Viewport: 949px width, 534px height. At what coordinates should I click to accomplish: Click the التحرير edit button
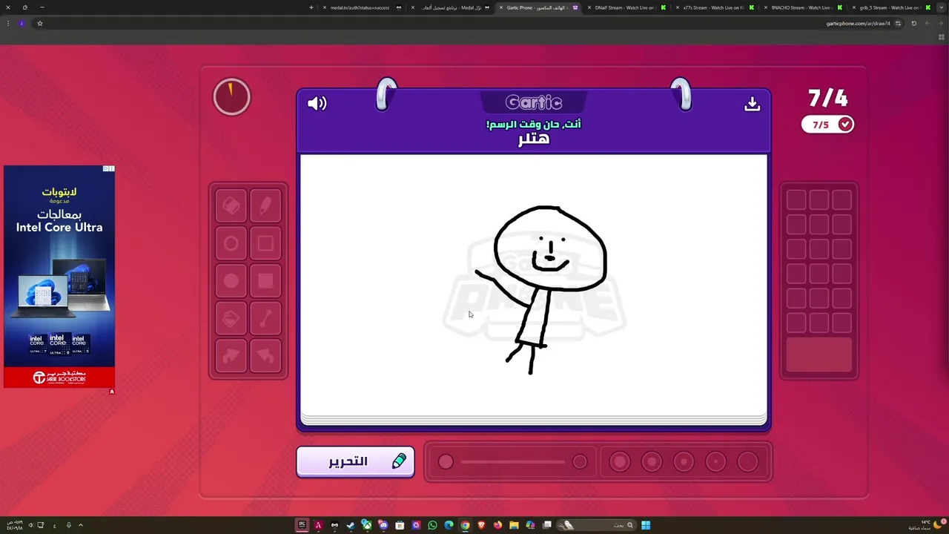(355, 462)
